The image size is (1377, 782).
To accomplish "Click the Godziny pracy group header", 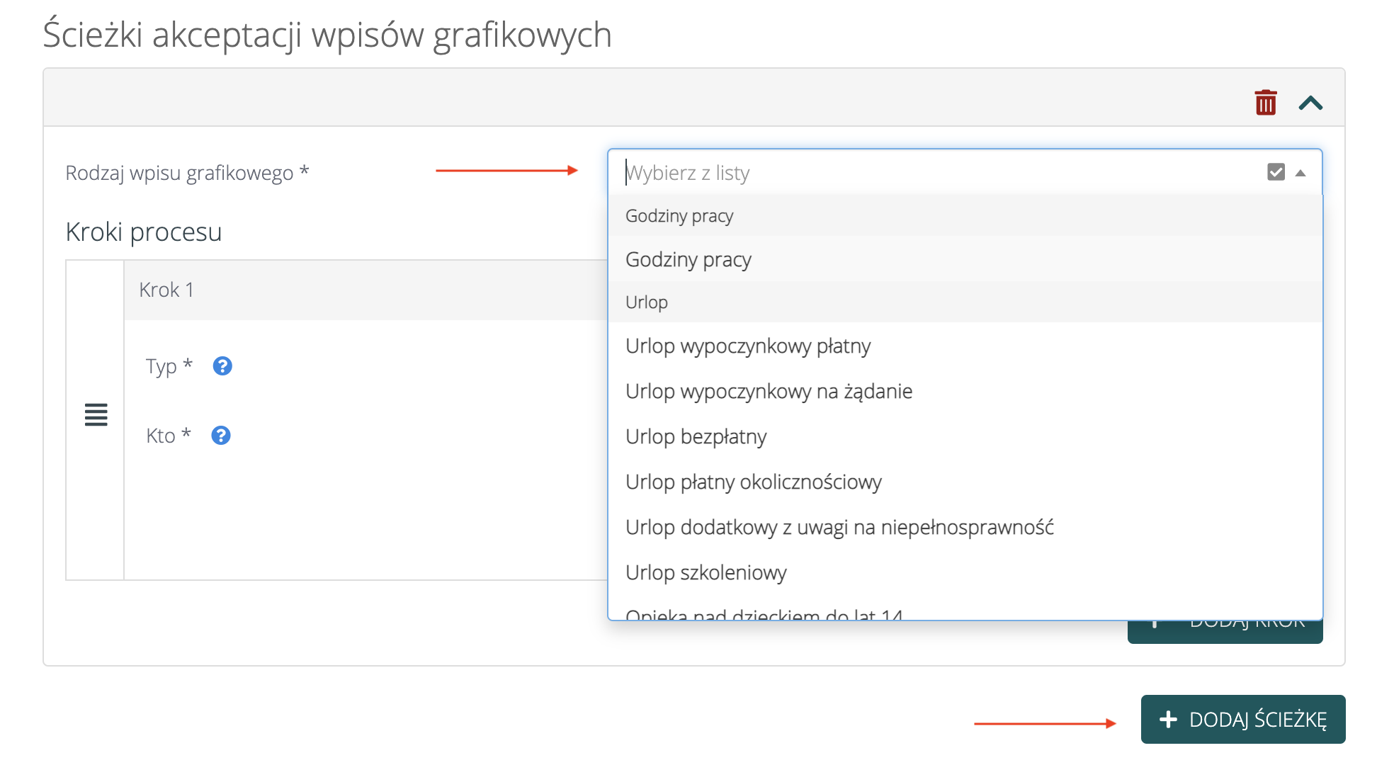I will [x=679, y=216].
